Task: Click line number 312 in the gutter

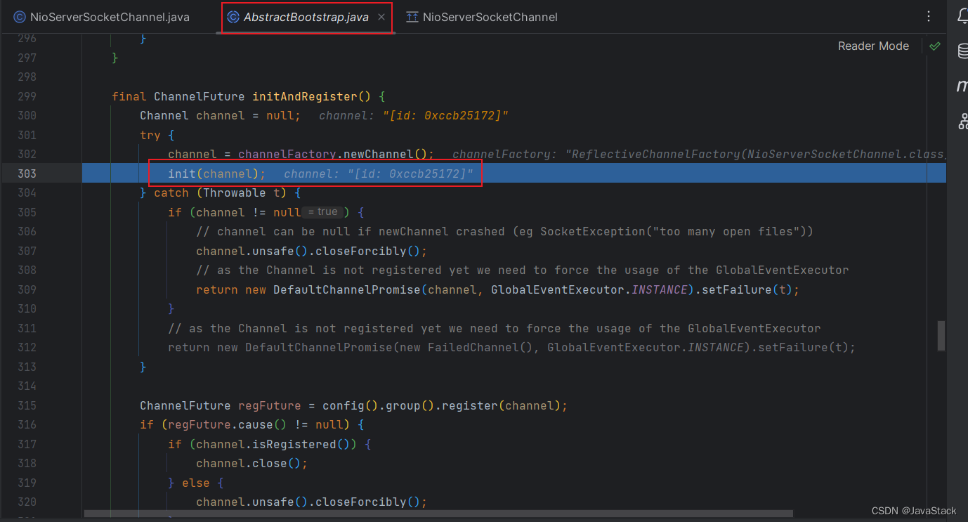Action: point(27,347)
